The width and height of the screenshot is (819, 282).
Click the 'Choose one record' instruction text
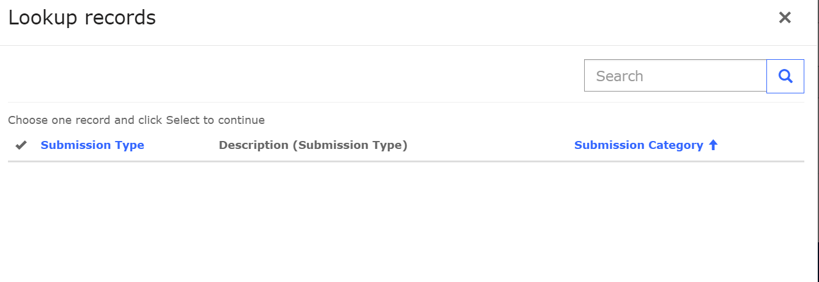[x=136, y=120]
